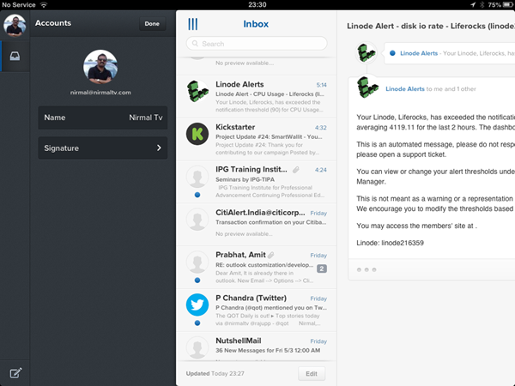This screenshot has height=386, width=515.
Task: Click Linode Alerts sender link in open message
Action: 405,89
